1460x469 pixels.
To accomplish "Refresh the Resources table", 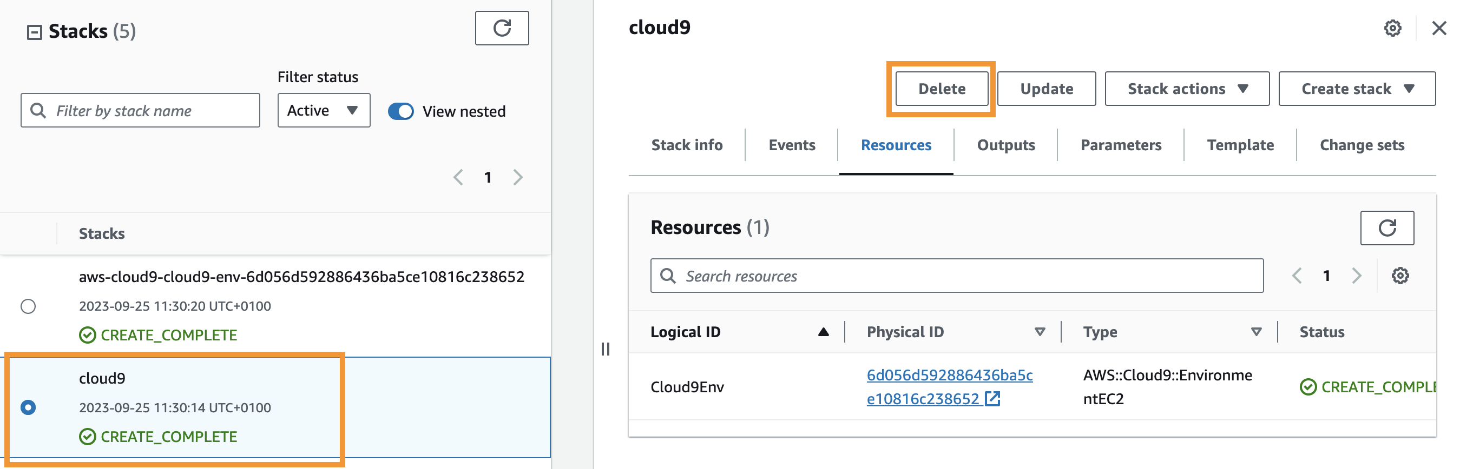I will (1387, 228).
